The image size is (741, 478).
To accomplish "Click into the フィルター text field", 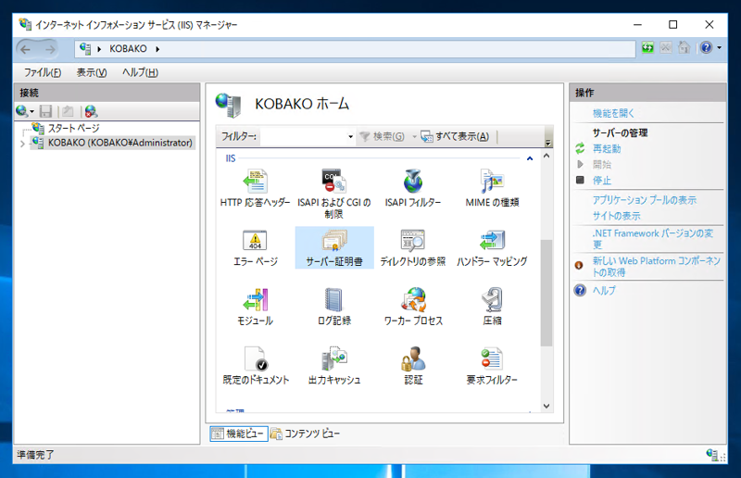I will tap(303, 137).
